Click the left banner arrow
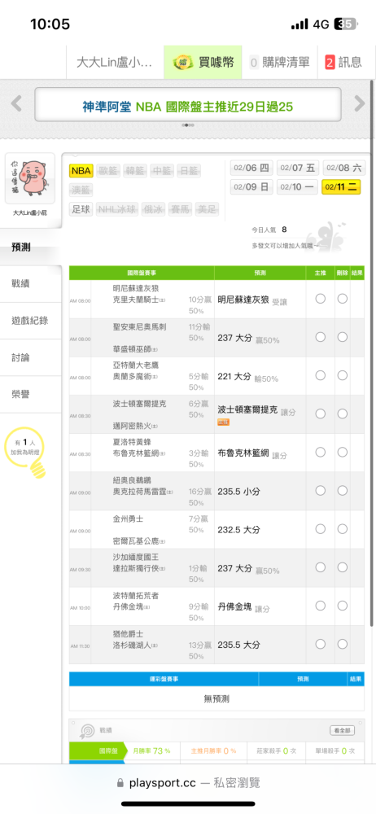This screenshot has width=376, height=814. [16, 103]
